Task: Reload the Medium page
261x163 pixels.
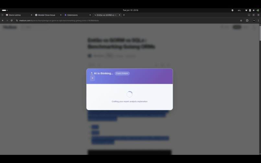Action: 11,20
